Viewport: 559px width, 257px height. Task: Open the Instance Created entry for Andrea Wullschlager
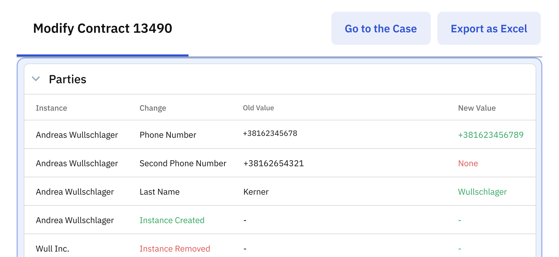point(172,220)
